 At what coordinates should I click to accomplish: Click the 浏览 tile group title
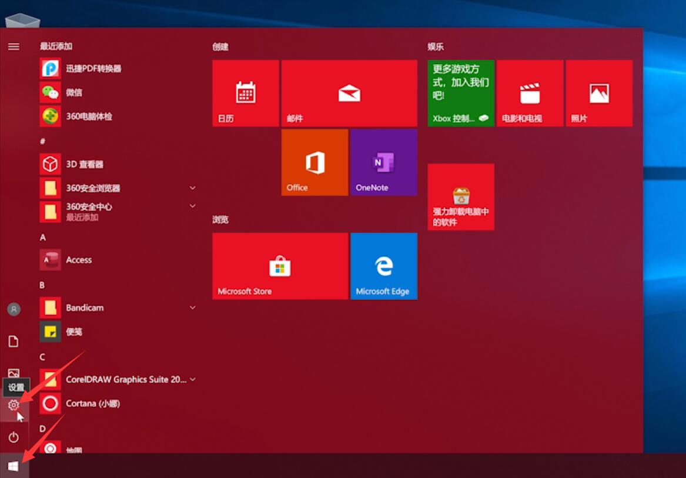click(x=220, y=220)
